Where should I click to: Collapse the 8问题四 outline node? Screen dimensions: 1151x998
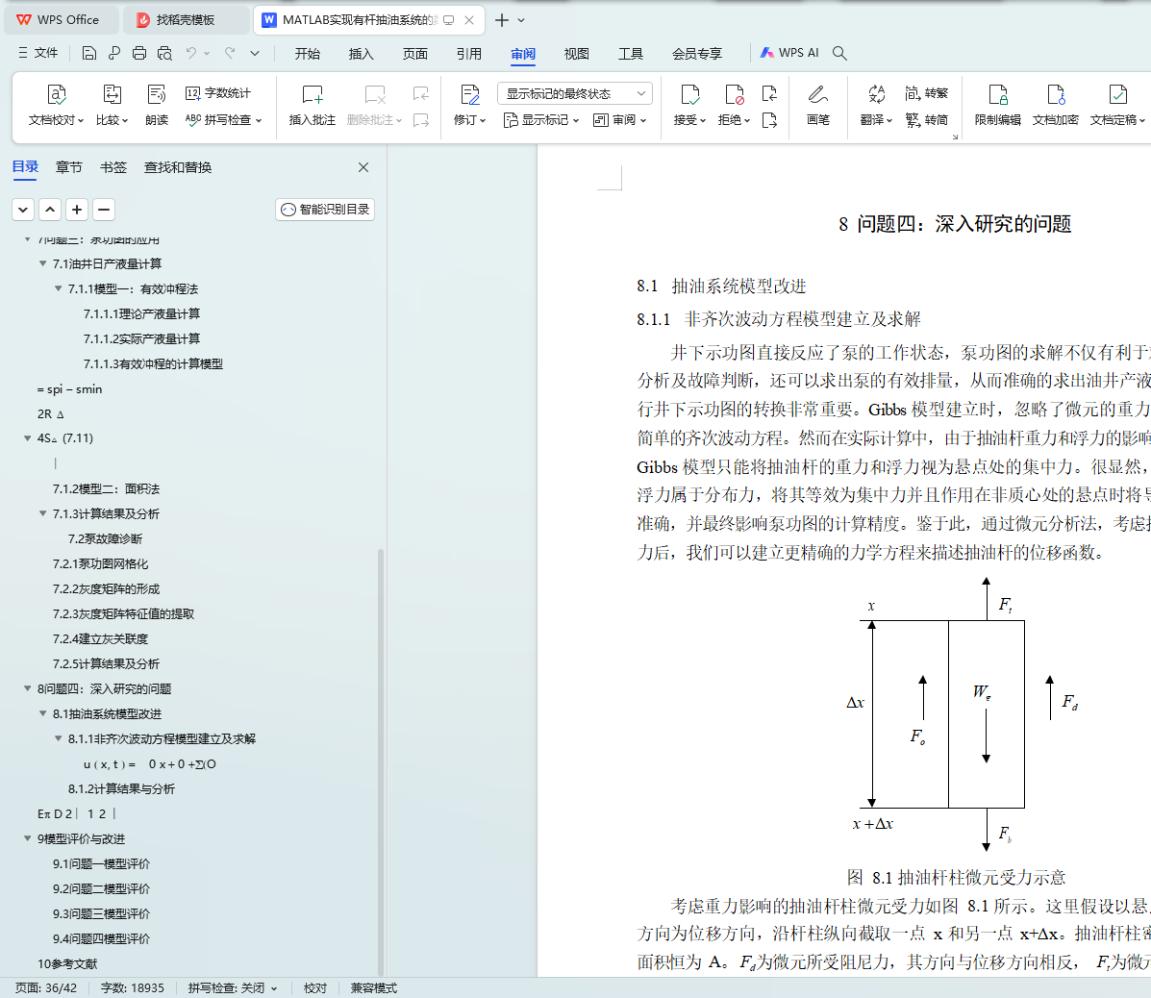tap(27, 688)
